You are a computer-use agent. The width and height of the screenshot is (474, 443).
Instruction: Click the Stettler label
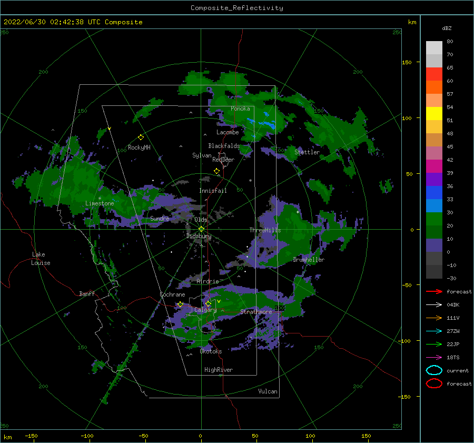tap(307, 152)
